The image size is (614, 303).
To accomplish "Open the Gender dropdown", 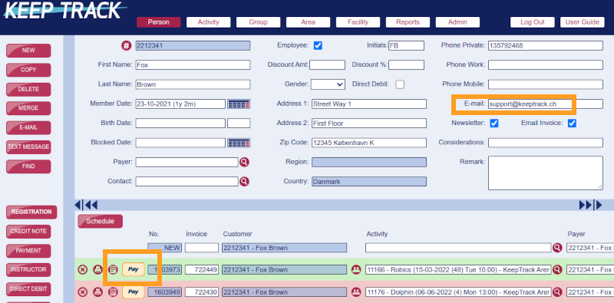I will click(328, 84).
